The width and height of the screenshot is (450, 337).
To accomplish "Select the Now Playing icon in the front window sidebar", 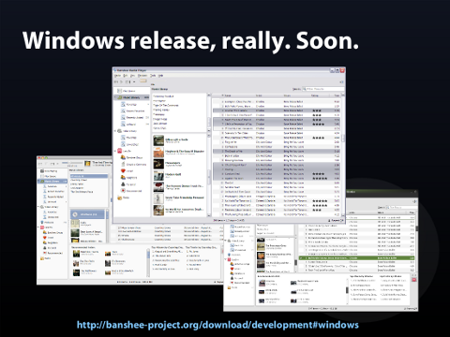I will point(119,91).
